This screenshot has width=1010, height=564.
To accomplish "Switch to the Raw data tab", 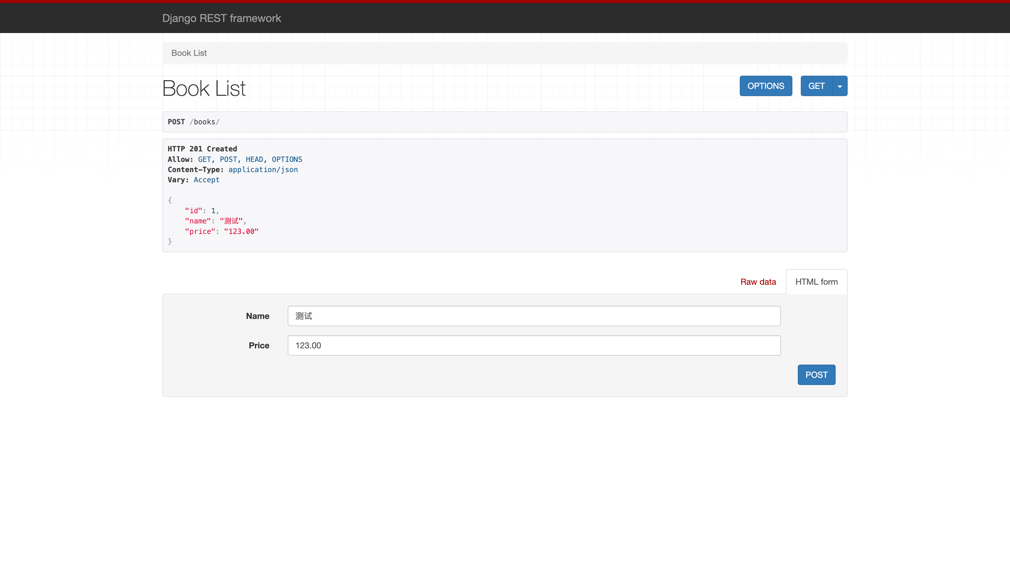I will tap(758, 282).
